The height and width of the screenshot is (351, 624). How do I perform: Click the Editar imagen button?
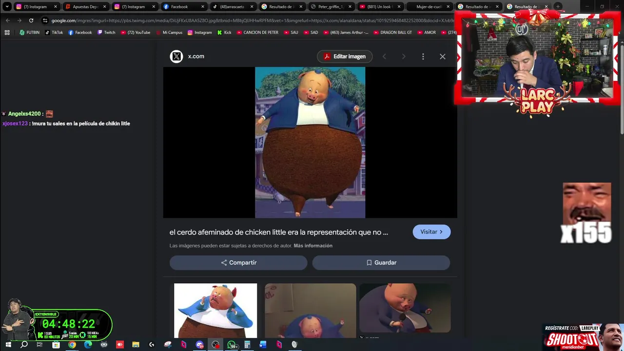[x=345, y=57]
